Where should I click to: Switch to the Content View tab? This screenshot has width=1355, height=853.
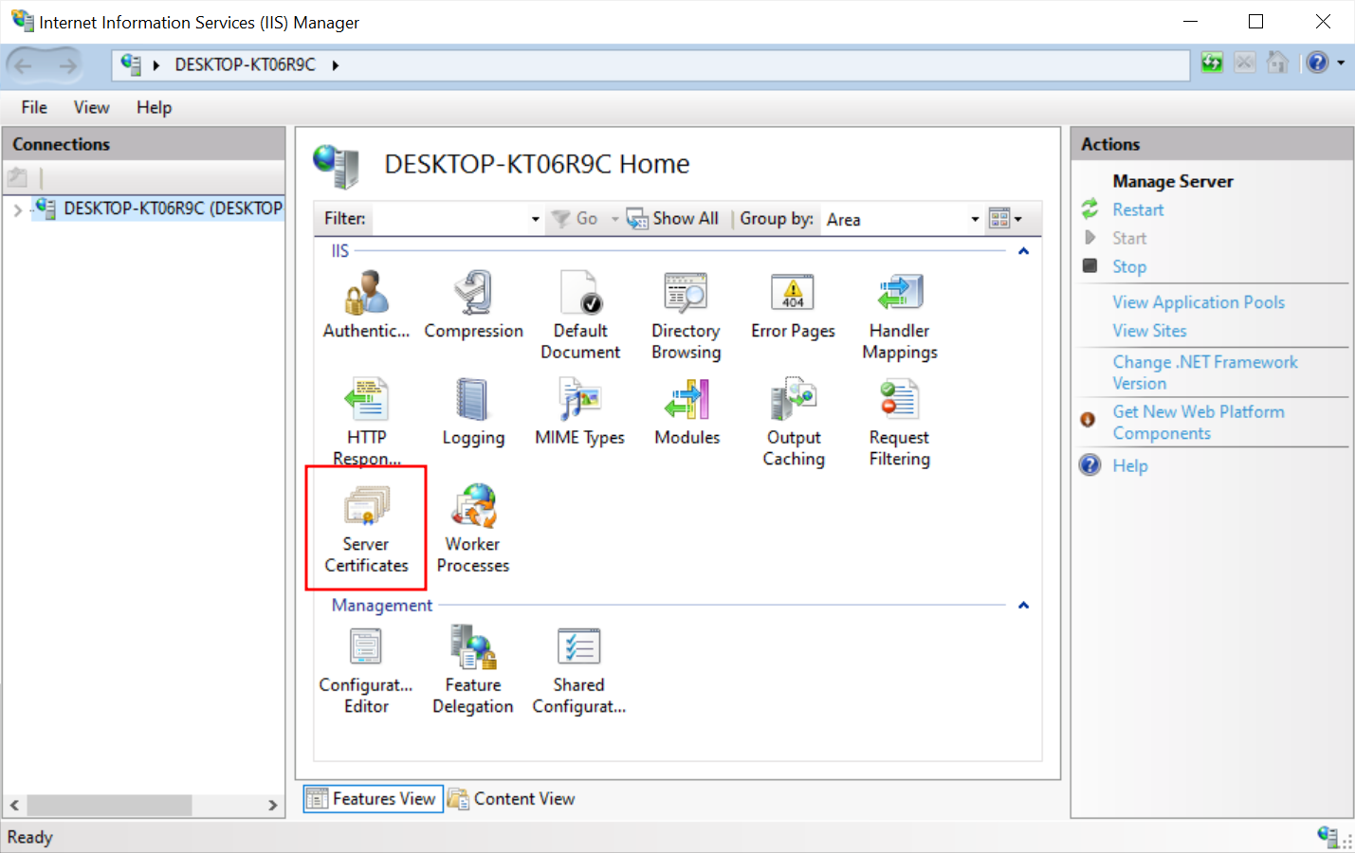[x=512, y=799]
